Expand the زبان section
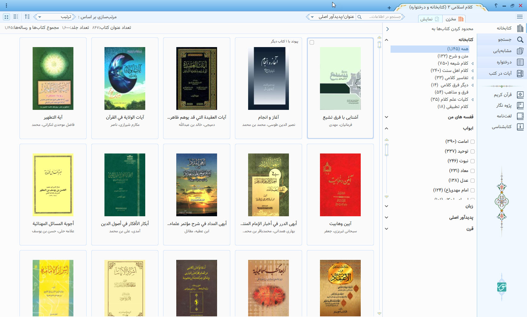 [x=386, y=206]
